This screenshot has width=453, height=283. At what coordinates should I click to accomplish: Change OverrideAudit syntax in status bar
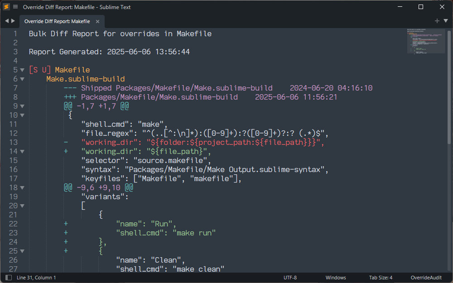click(426, 278)
